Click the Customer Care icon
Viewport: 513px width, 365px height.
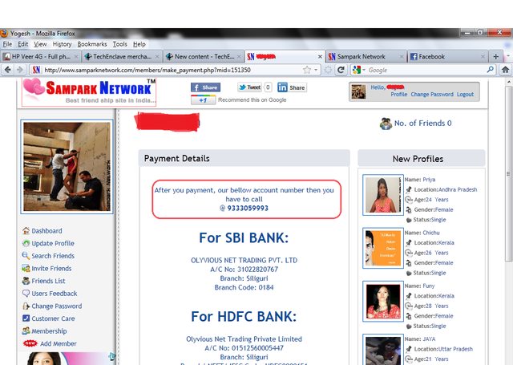coord(26,318)
